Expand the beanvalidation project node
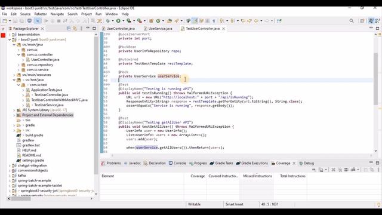This screenshot has height=215, width=382. point(10,35)
